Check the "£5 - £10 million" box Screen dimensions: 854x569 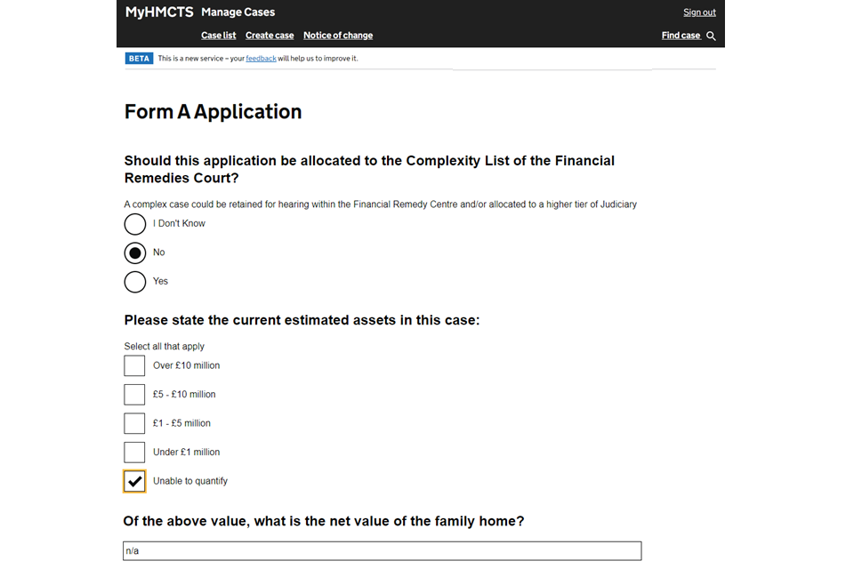(x=134, y=394)
